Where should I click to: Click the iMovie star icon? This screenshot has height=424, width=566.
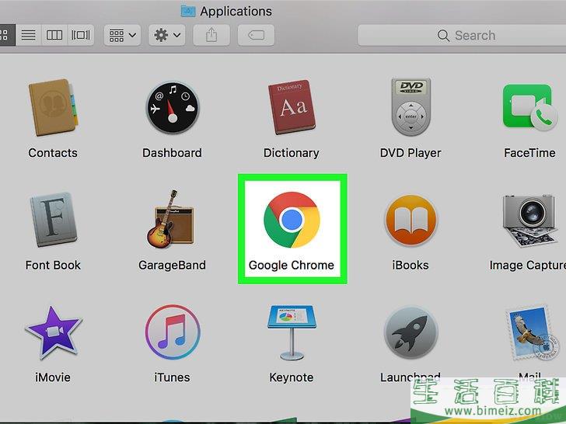pyautogui.click(x=54, y=332)
